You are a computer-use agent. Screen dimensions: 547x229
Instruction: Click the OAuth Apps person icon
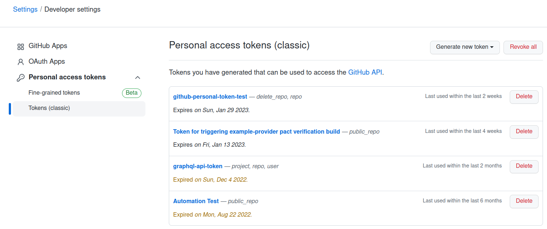pyautogui.click(x=20, y=62)
